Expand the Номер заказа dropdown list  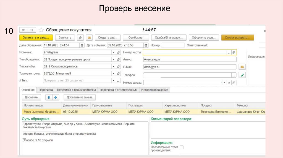click(224, 83)
